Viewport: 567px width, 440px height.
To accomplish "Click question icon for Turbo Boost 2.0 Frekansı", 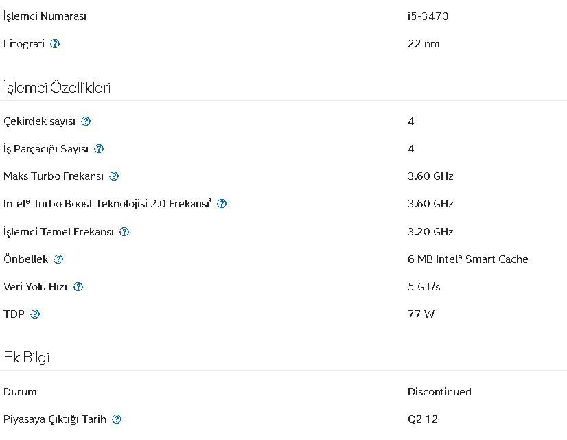I will point(221,204).
